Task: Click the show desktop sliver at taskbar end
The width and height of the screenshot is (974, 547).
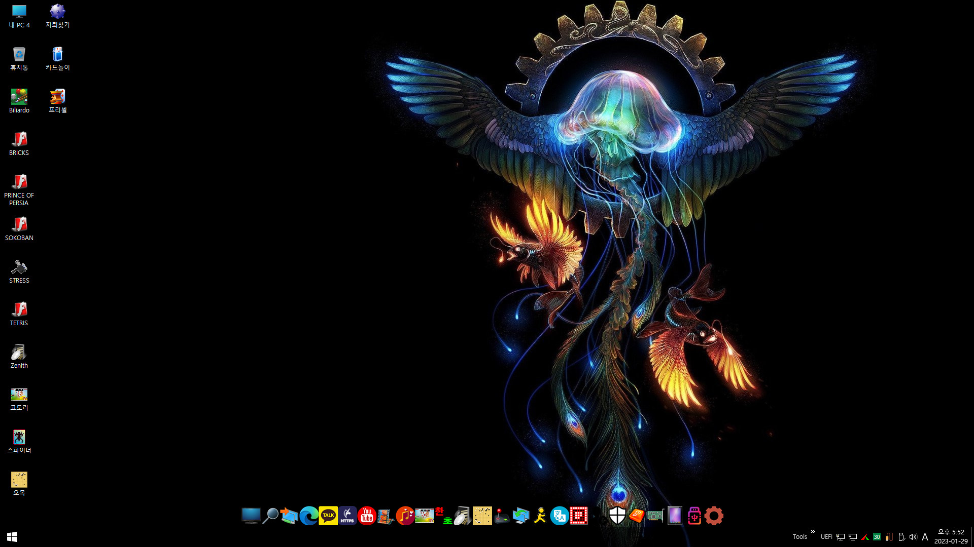Action: point(972,537)
